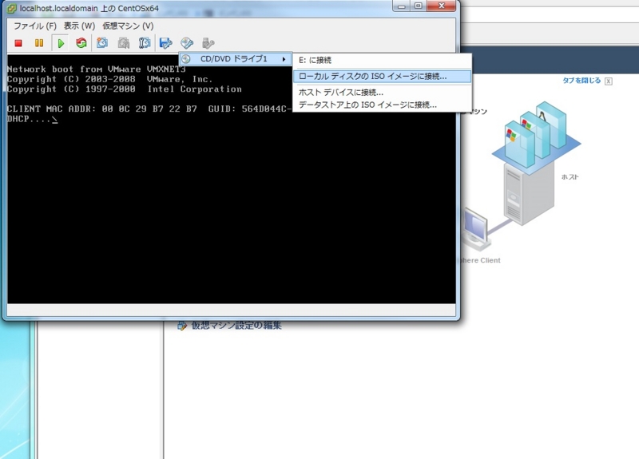The image size is (639, 459).
Task: Click the タブを閉じる link
Action: [581, 81]
